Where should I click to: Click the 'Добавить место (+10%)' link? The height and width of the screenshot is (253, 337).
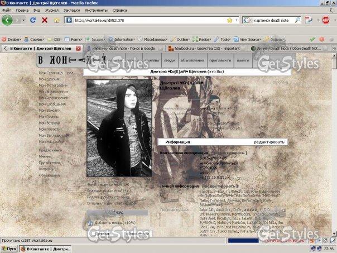(x=115, y=223)
